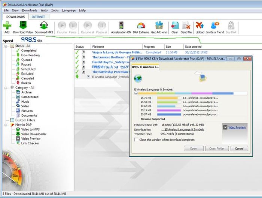Select the Canceled status filter
262x198 pixels.
(x=27, y=78)
